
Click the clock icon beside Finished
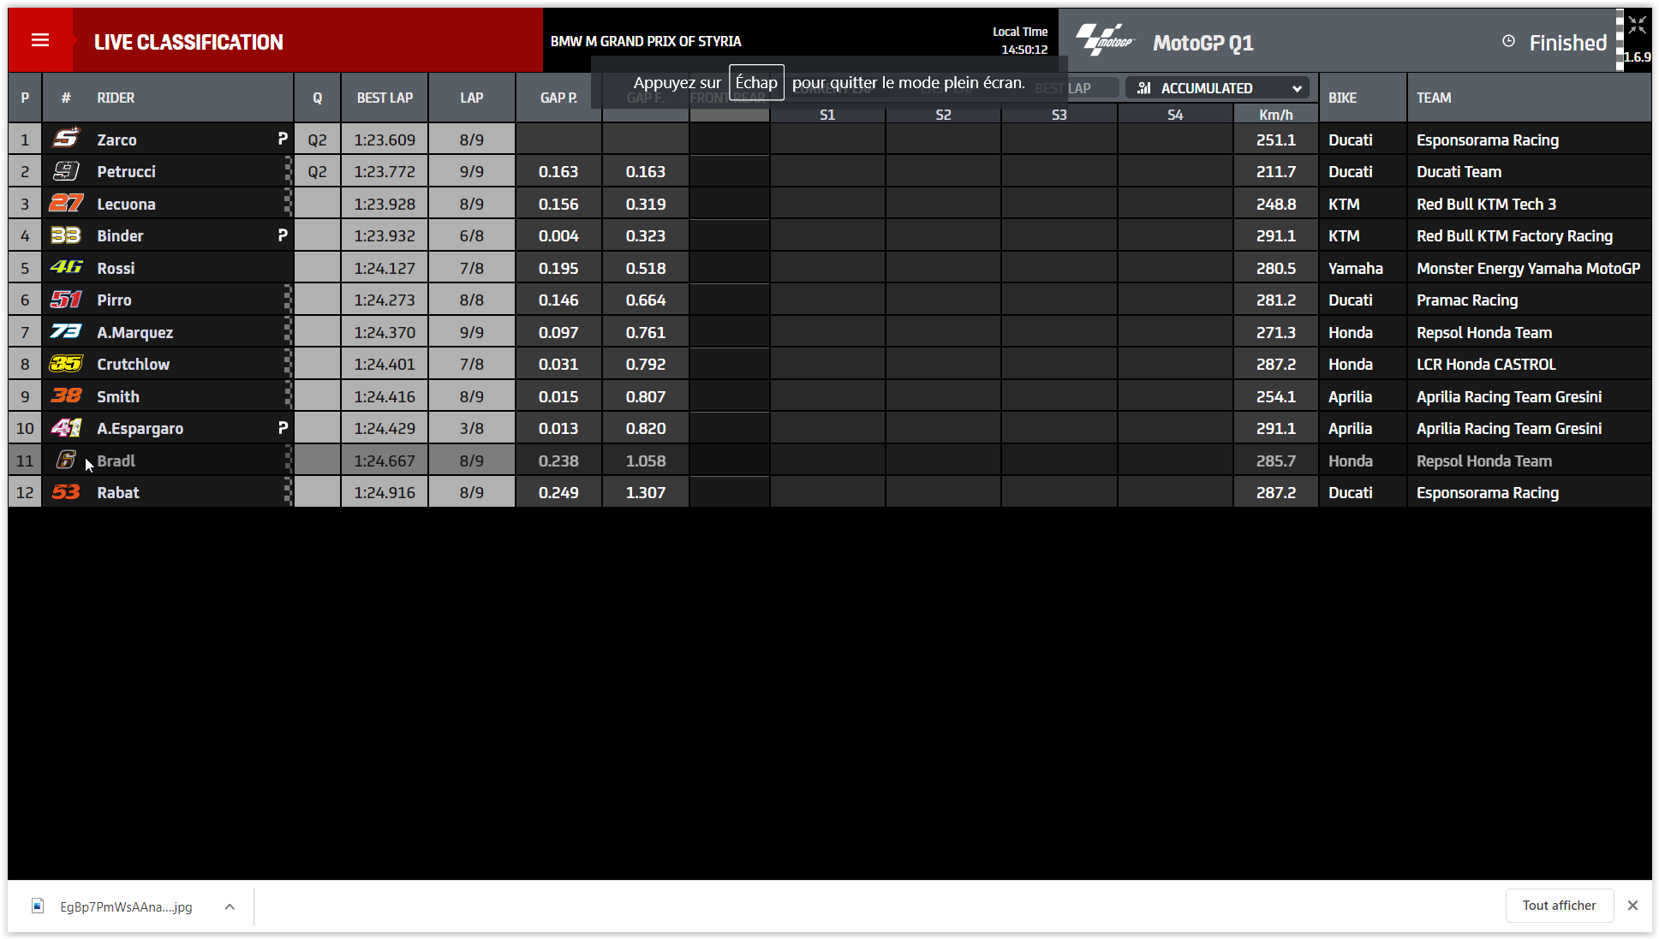1508,41
